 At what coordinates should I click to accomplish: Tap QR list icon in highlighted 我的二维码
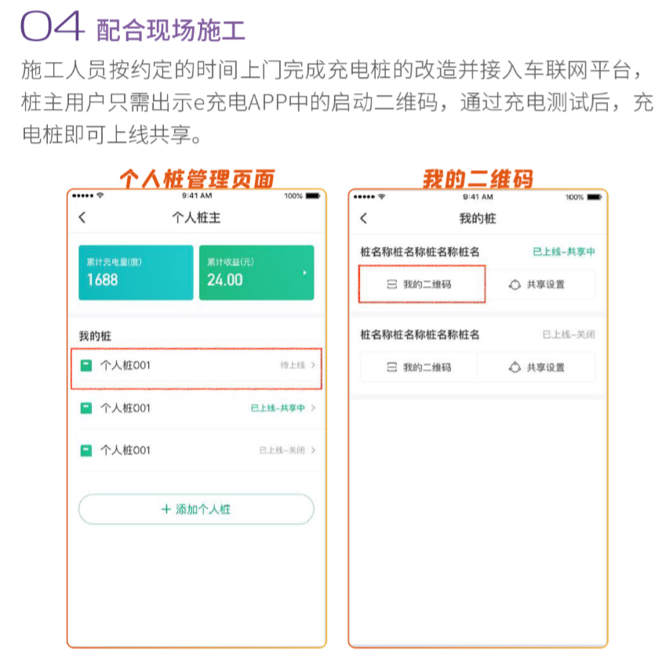(392, 284)
